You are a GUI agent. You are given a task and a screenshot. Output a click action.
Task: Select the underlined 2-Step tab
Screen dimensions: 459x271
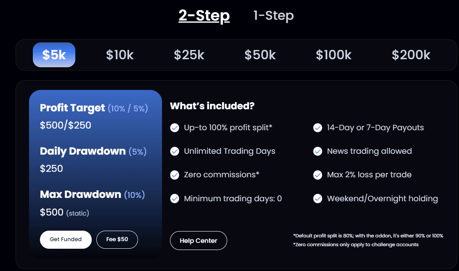(204, 16)
